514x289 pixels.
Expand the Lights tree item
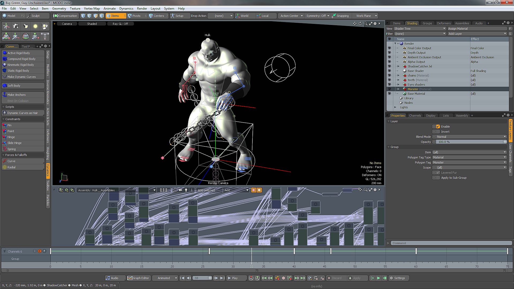(395, 107)
